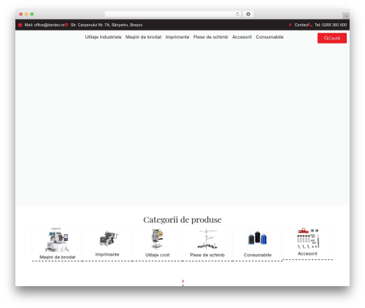Screen dimensions: 365x308
Task: Click the browser extension icon beside address bar
Action: [248, 15]
